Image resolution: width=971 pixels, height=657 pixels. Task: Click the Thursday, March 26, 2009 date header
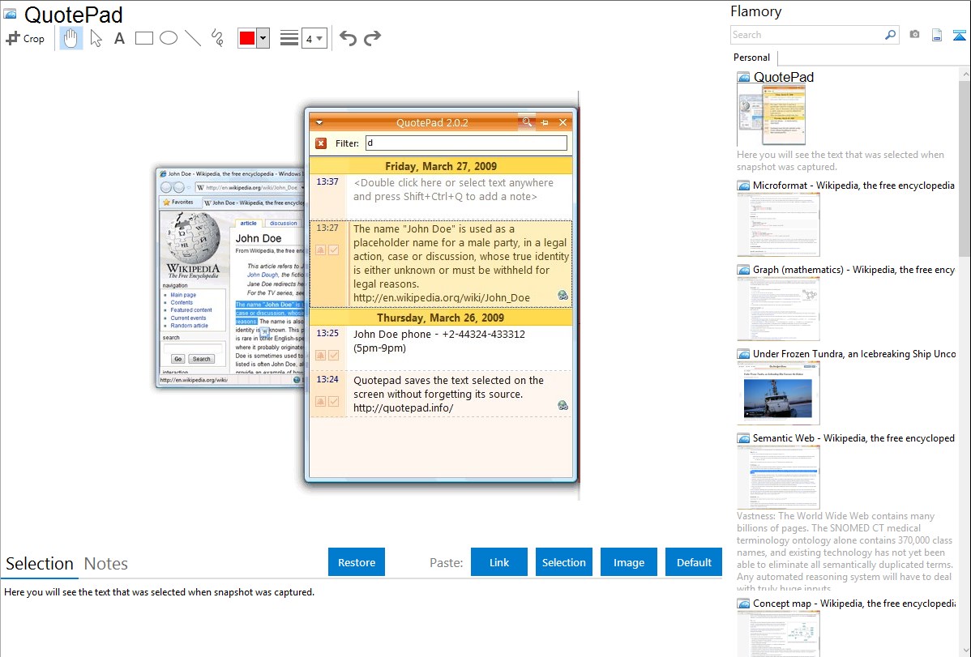click(x=441, y=318)
